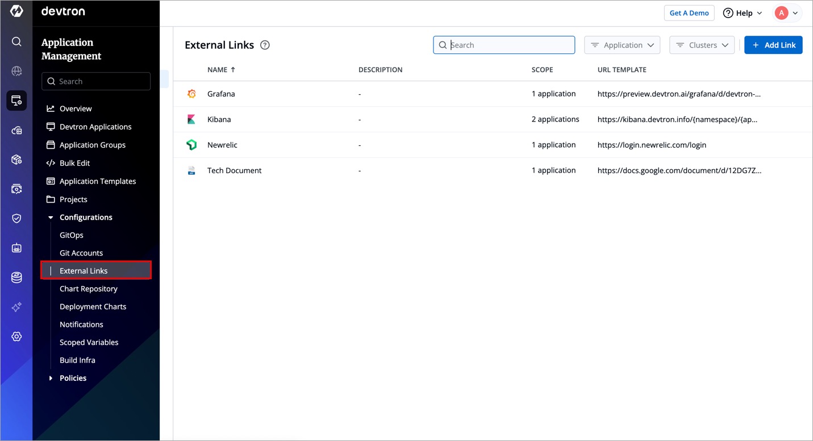Click the Add Link button

point(773,45)
